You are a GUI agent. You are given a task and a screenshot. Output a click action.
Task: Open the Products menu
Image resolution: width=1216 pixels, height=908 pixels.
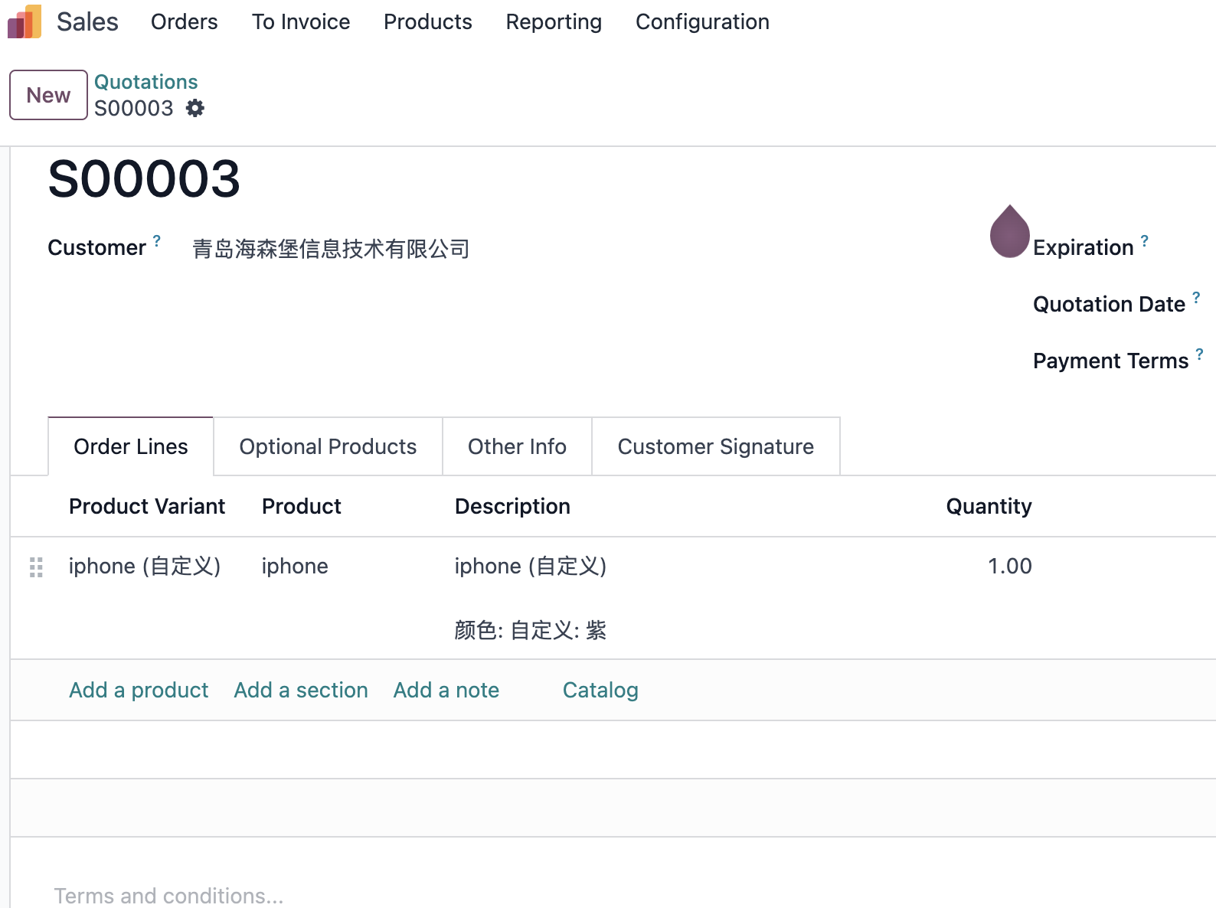coord(428,21)
